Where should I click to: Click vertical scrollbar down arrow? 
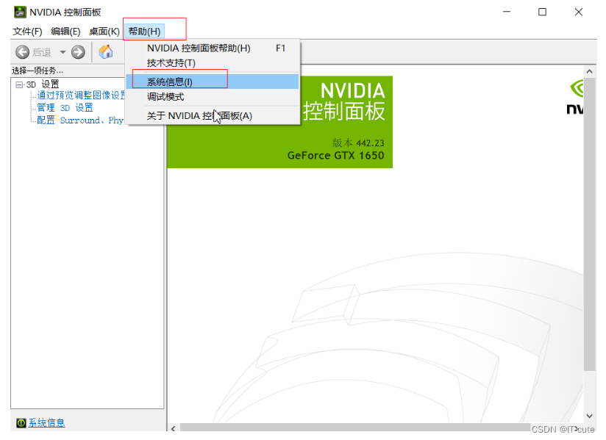[589, 416]
